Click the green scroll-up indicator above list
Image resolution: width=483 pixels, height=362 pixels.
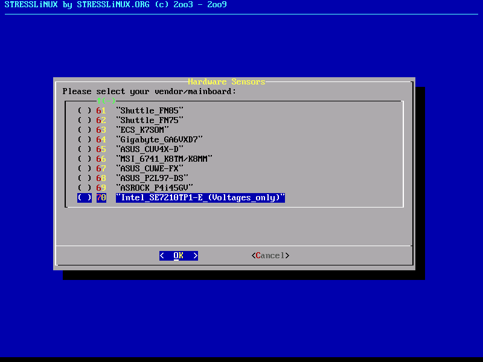pos(106,101)
